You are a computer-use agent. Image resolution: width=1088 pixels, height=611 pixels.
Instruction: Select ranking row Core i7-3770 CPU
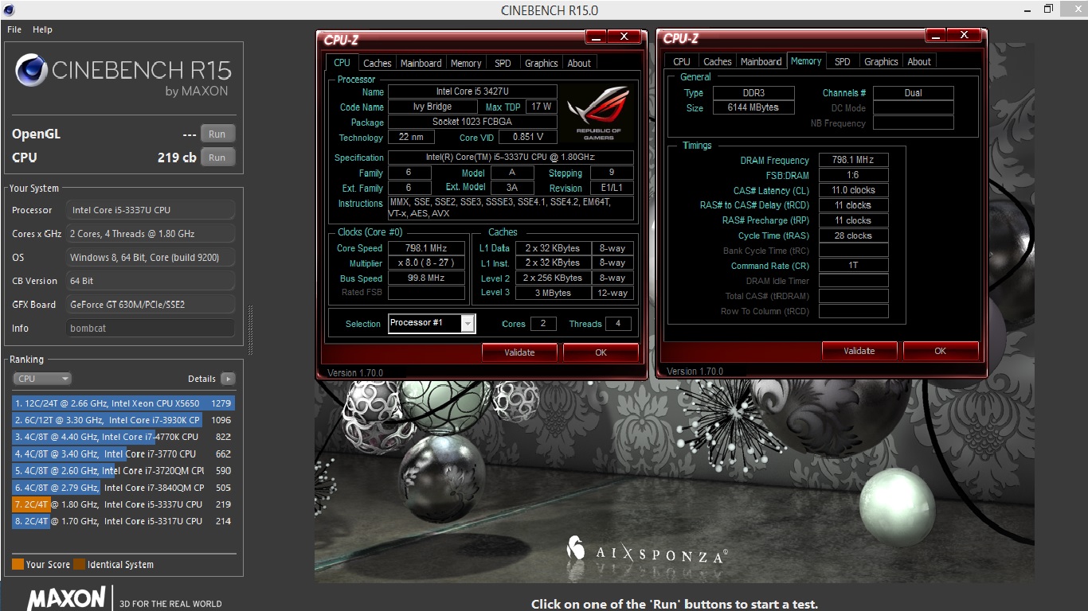click(x=123, y=453)
